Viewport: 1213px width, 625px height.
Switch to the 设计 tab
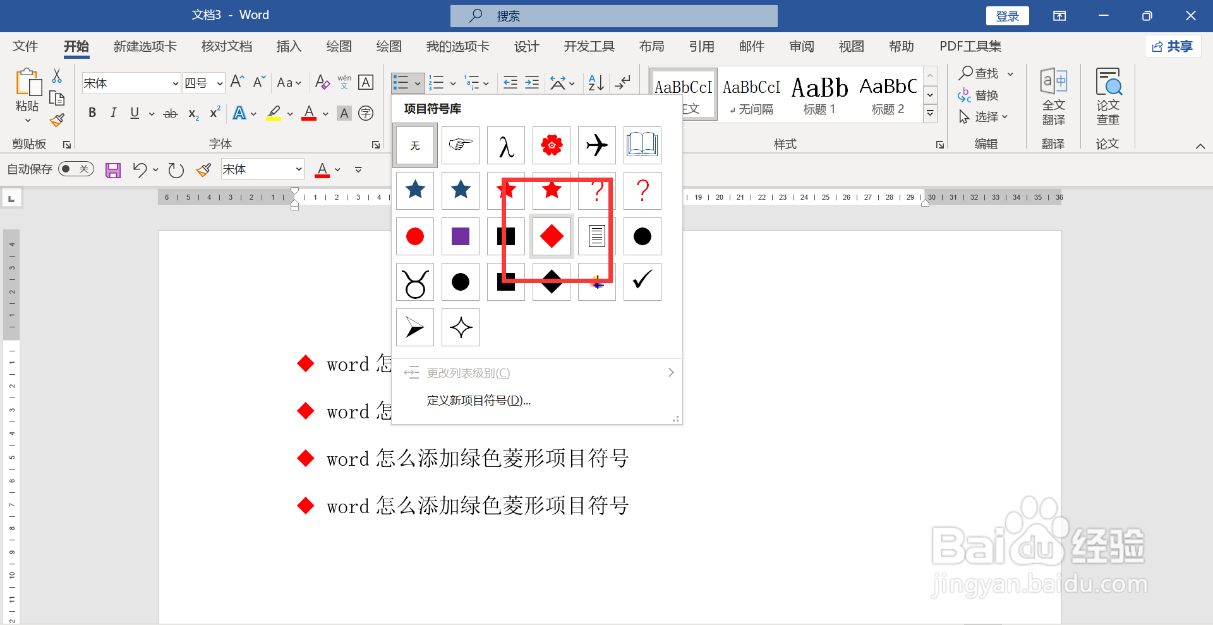click(x=526, y=46)
